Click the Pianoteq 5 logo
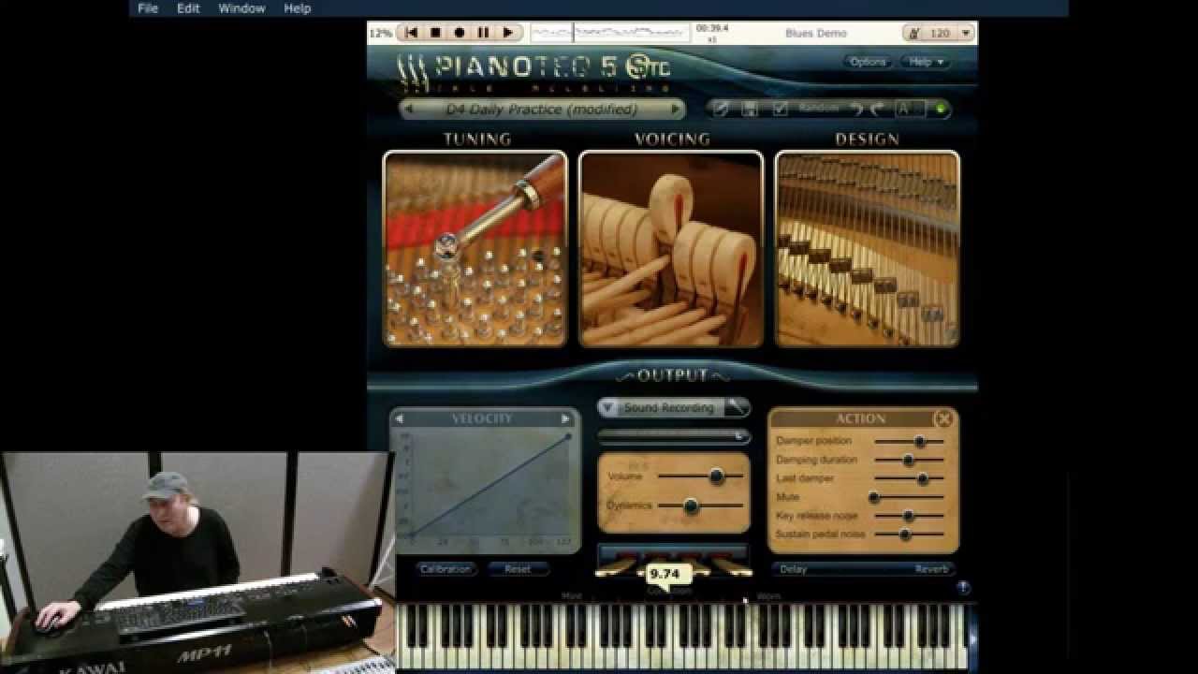1198x674 pixels. coord(534,69)
